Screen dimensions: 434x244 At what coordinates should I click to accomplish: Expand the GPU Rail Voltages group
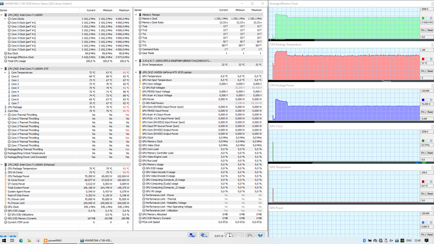tap(140, 87)
